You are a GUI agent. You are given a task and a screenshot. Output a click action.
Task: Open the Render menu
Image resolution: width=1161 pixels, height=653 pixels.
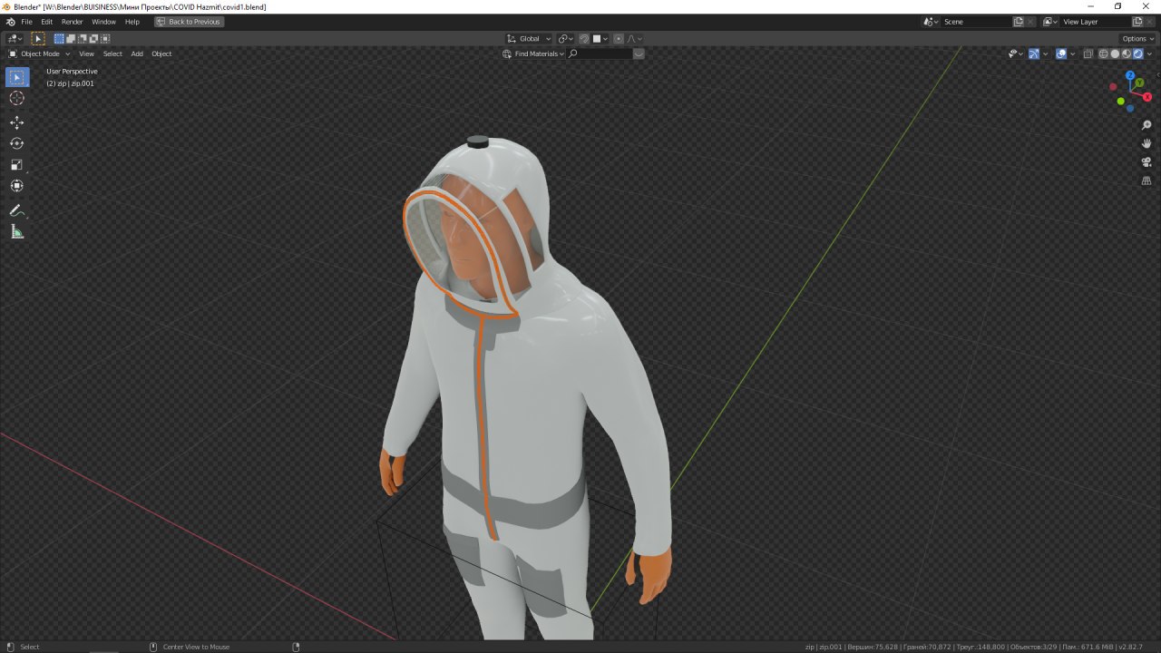pos(72,21)
